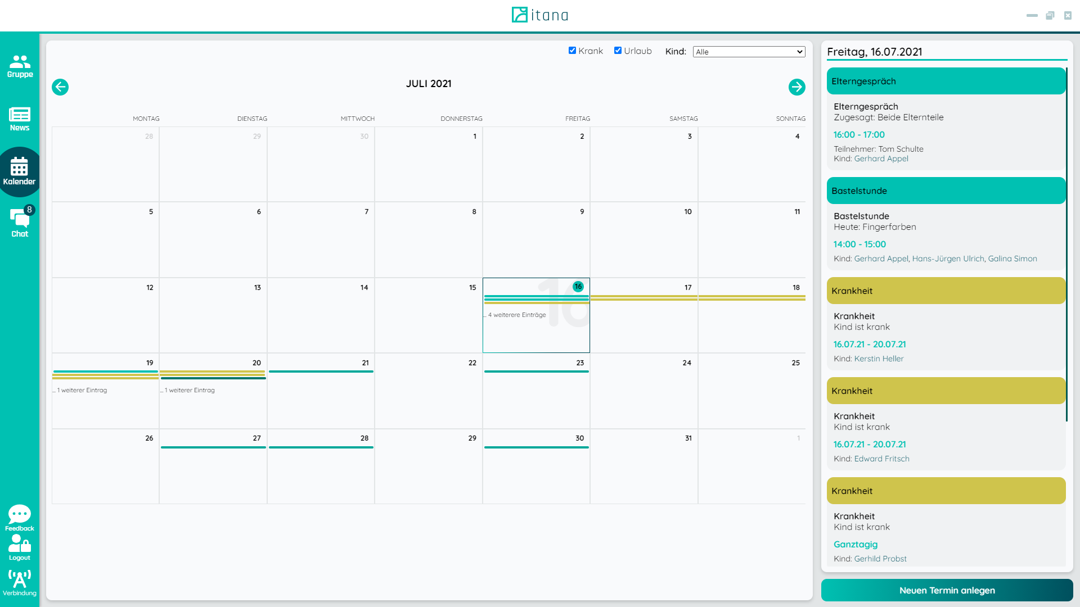Viewport: 1080px width, 607px height.
Task: Open the Chat with 8 notifications
Action: tap(20, 223)
